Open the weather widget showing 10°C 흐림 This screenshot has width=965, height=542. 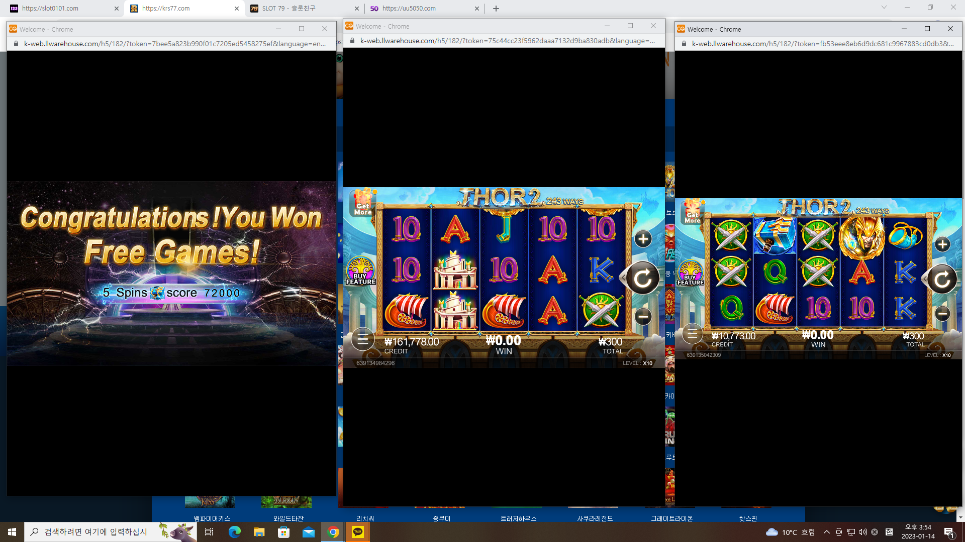click(790, 532)
